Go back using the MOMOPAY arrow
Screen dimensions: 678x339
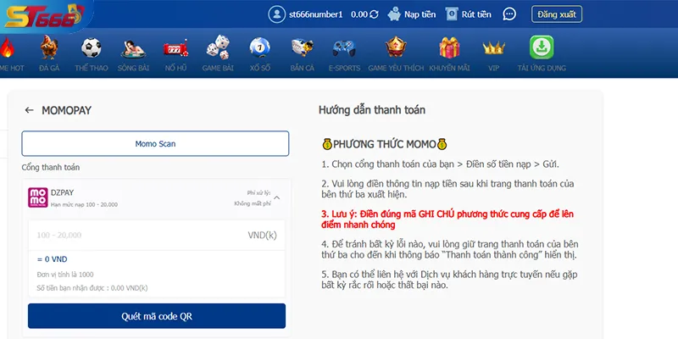click(29, 110)
